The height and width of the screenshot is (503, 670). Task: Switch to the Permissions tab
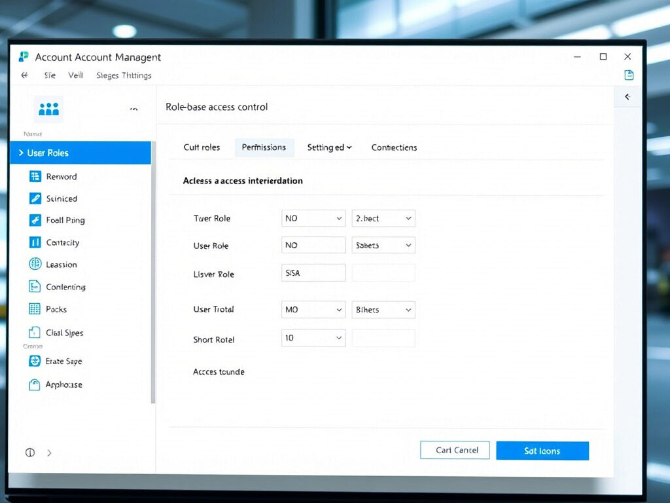pyautogui.click(x=264, y=147)
